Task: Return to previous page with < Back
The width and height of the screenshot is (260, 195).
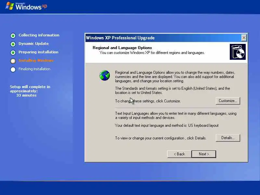Action: click(179, 154)
